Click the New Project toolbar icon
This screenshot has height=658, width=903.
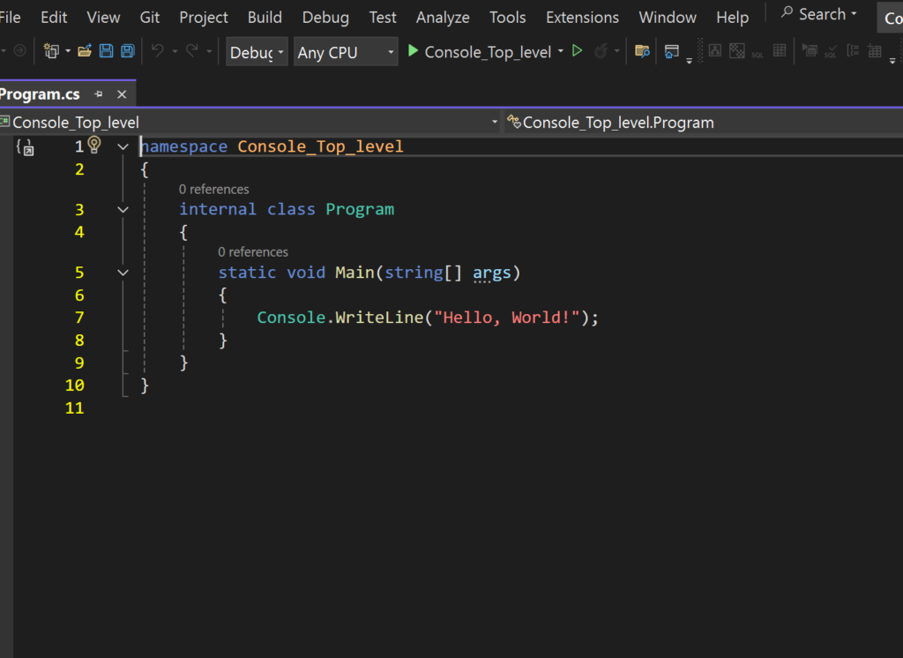point(52,52)
